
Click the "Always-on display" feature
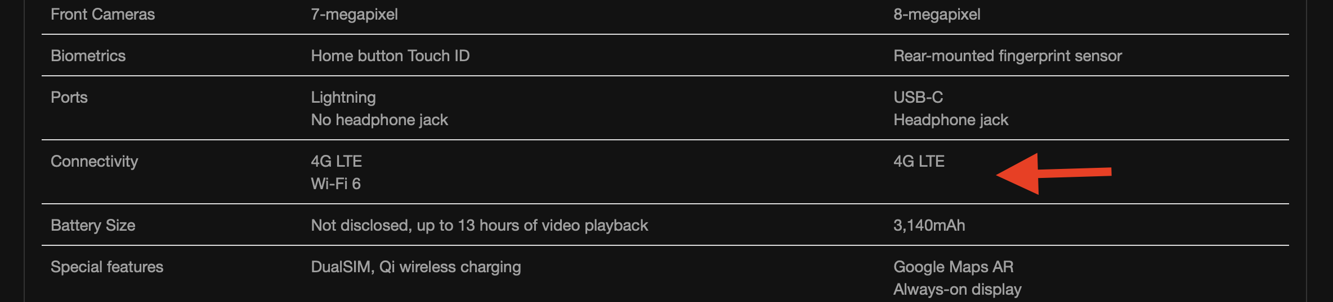tap(957, 290)
